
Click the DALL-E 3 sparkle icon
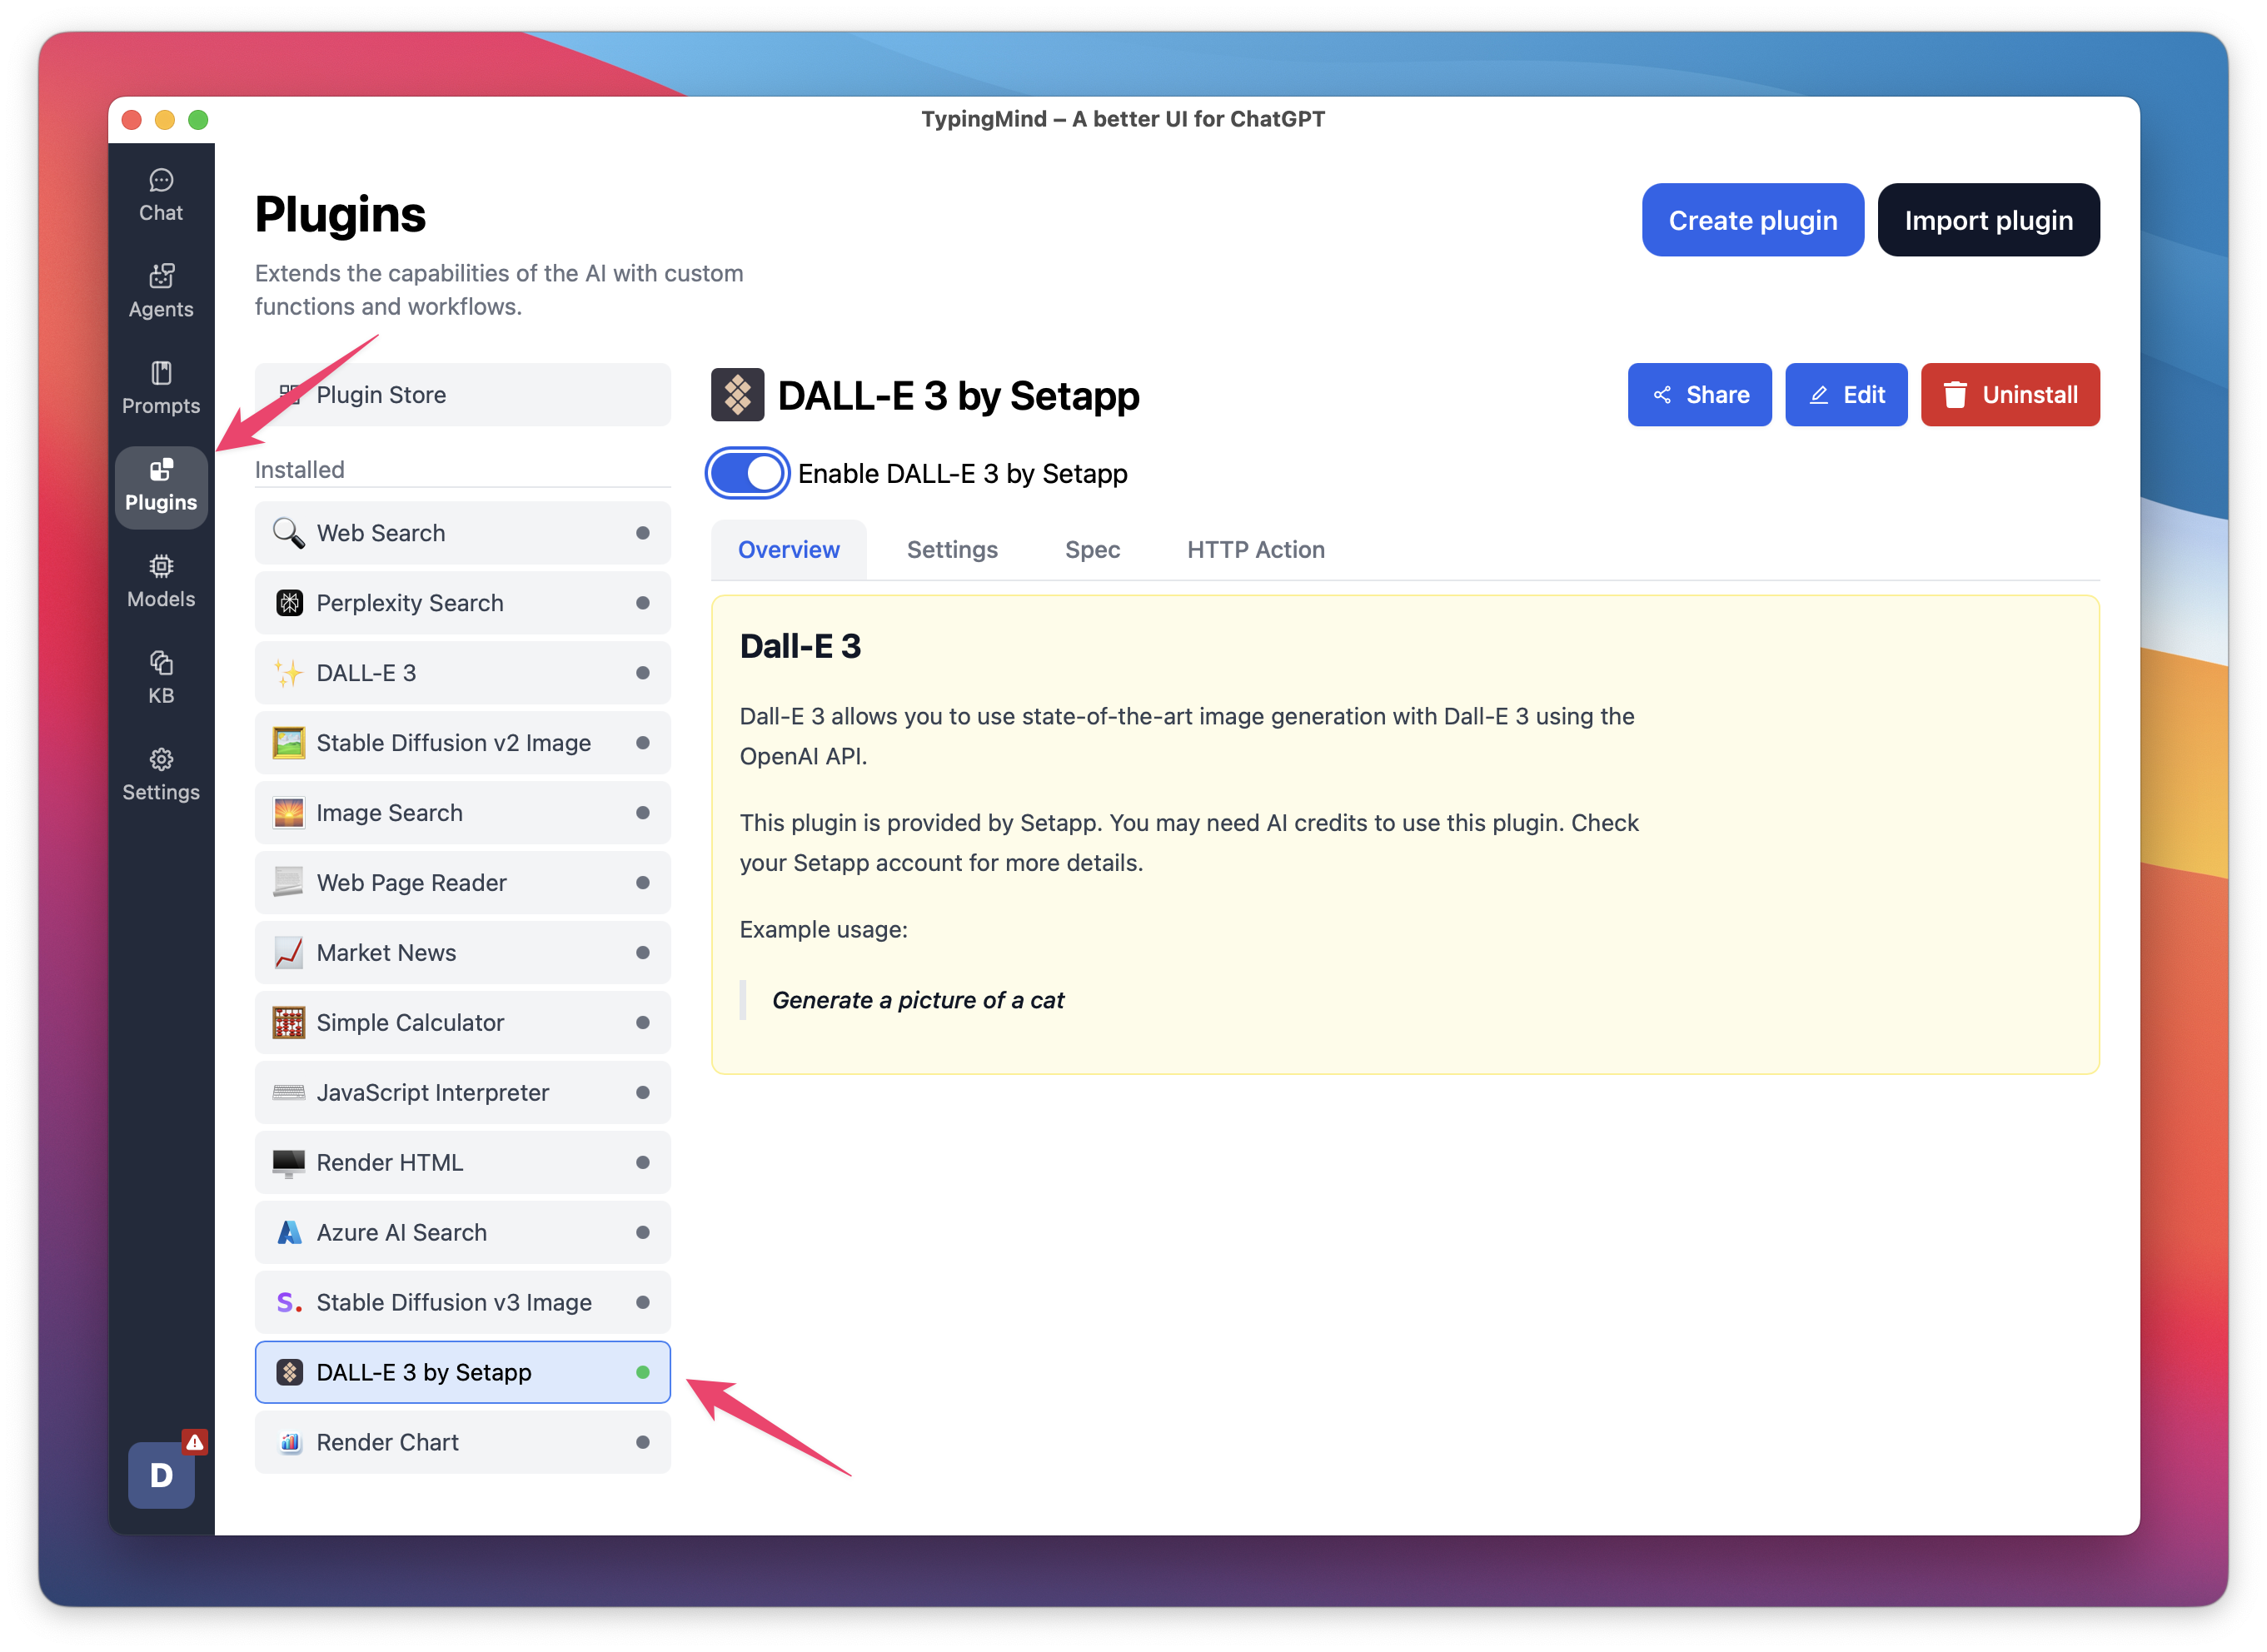(289, 673)
